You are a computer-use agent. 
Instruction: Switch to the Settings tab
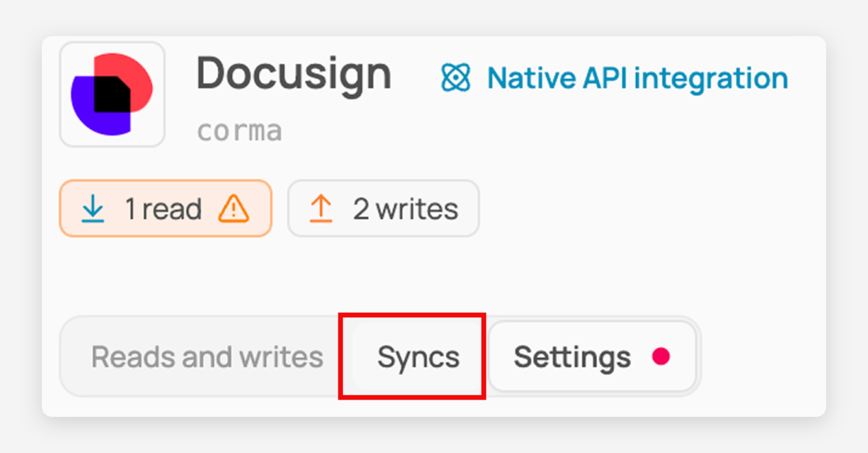[x=592, y=357]
